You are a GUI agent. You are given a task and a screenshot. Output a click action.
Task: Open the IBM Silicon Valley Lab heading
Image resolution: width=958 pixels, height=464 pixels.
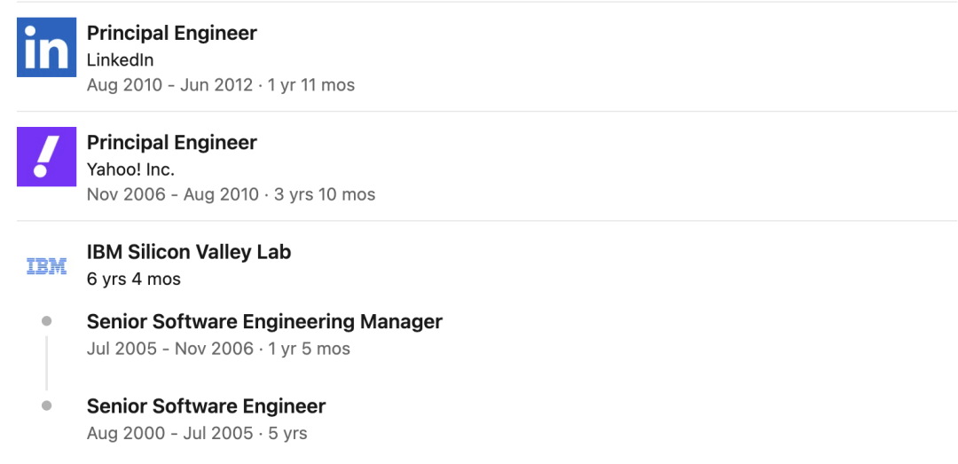tap(188, 252)
